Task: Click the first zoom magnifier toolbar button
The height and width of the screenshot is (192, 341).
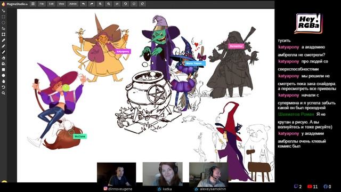Action: (x=100, y=4)
